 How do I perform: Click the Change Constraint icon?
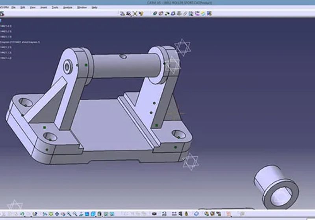pyautogui.click(x=203, y=13)
